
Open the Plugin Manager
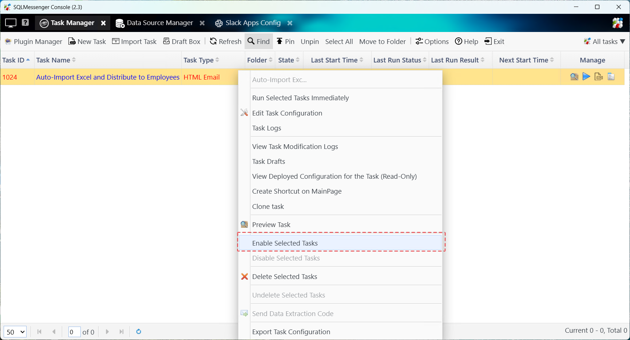click(x=33, y=41)
